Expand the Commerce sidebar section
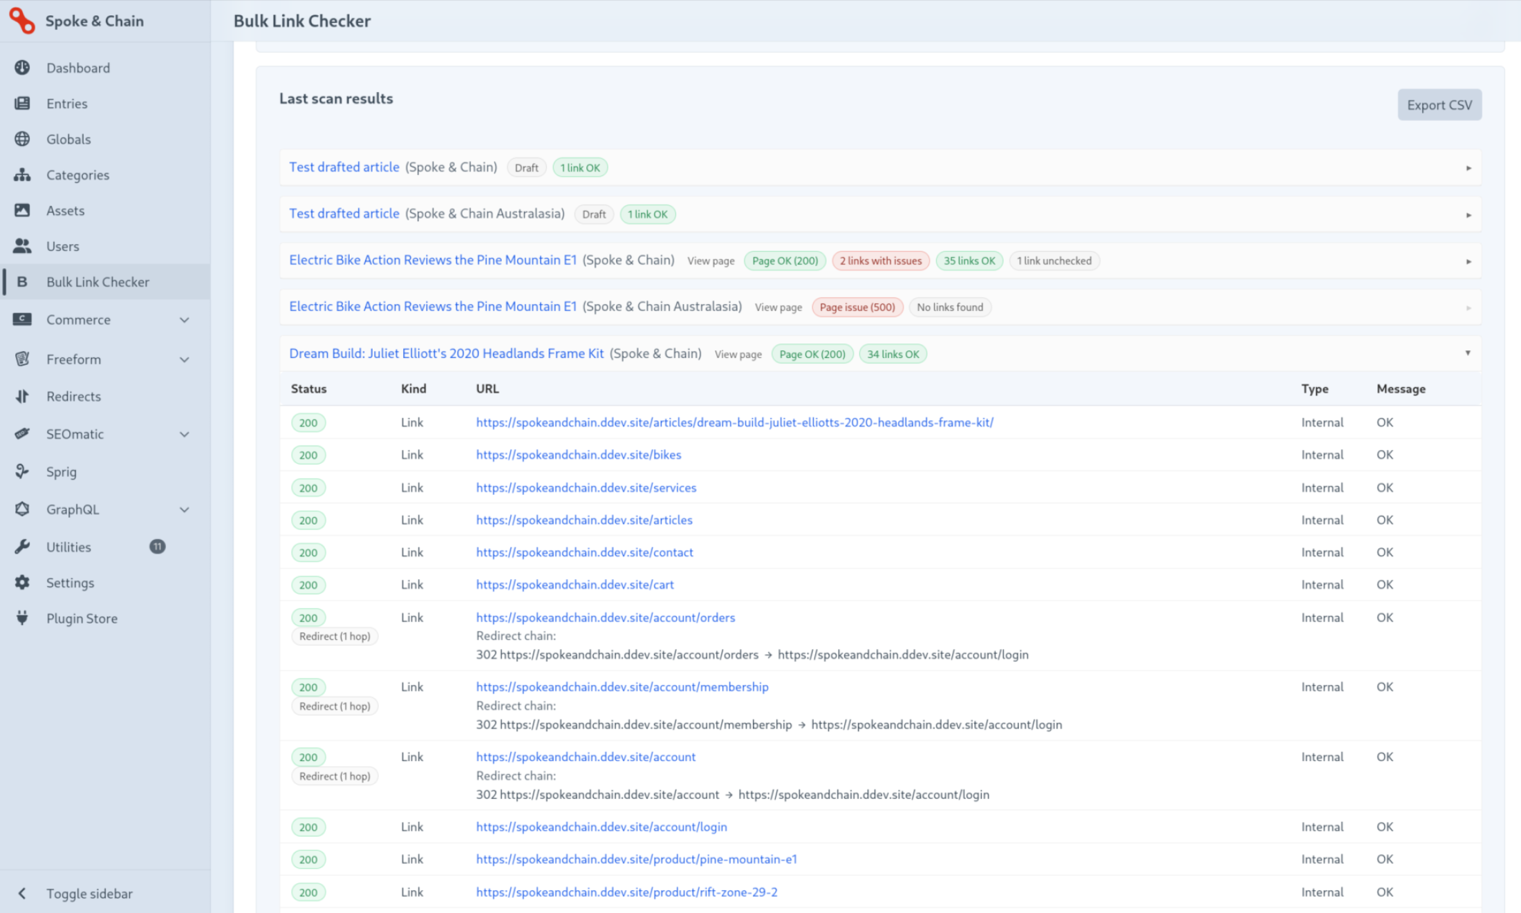The height and width of the screenshot is (913, 1521). 184,319
